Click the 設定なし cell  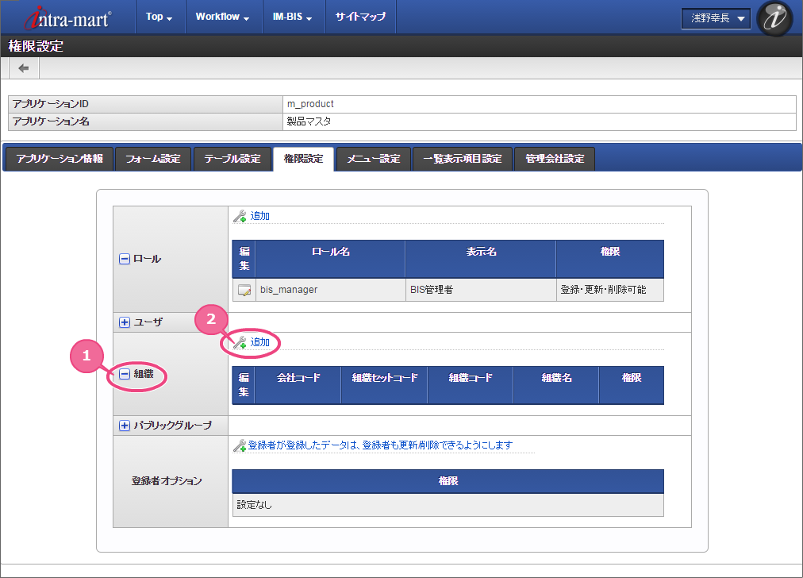pos(448,505)
